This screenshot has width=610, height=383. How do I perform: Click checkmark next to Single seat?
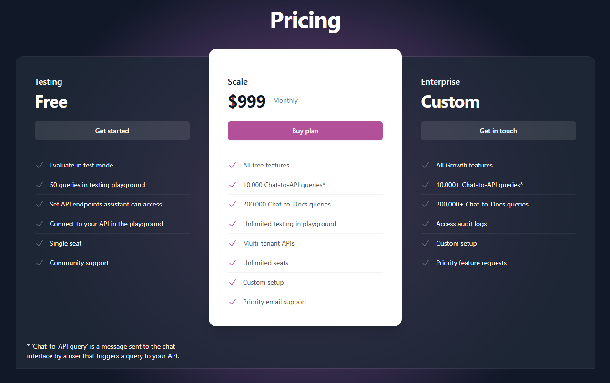40,243
